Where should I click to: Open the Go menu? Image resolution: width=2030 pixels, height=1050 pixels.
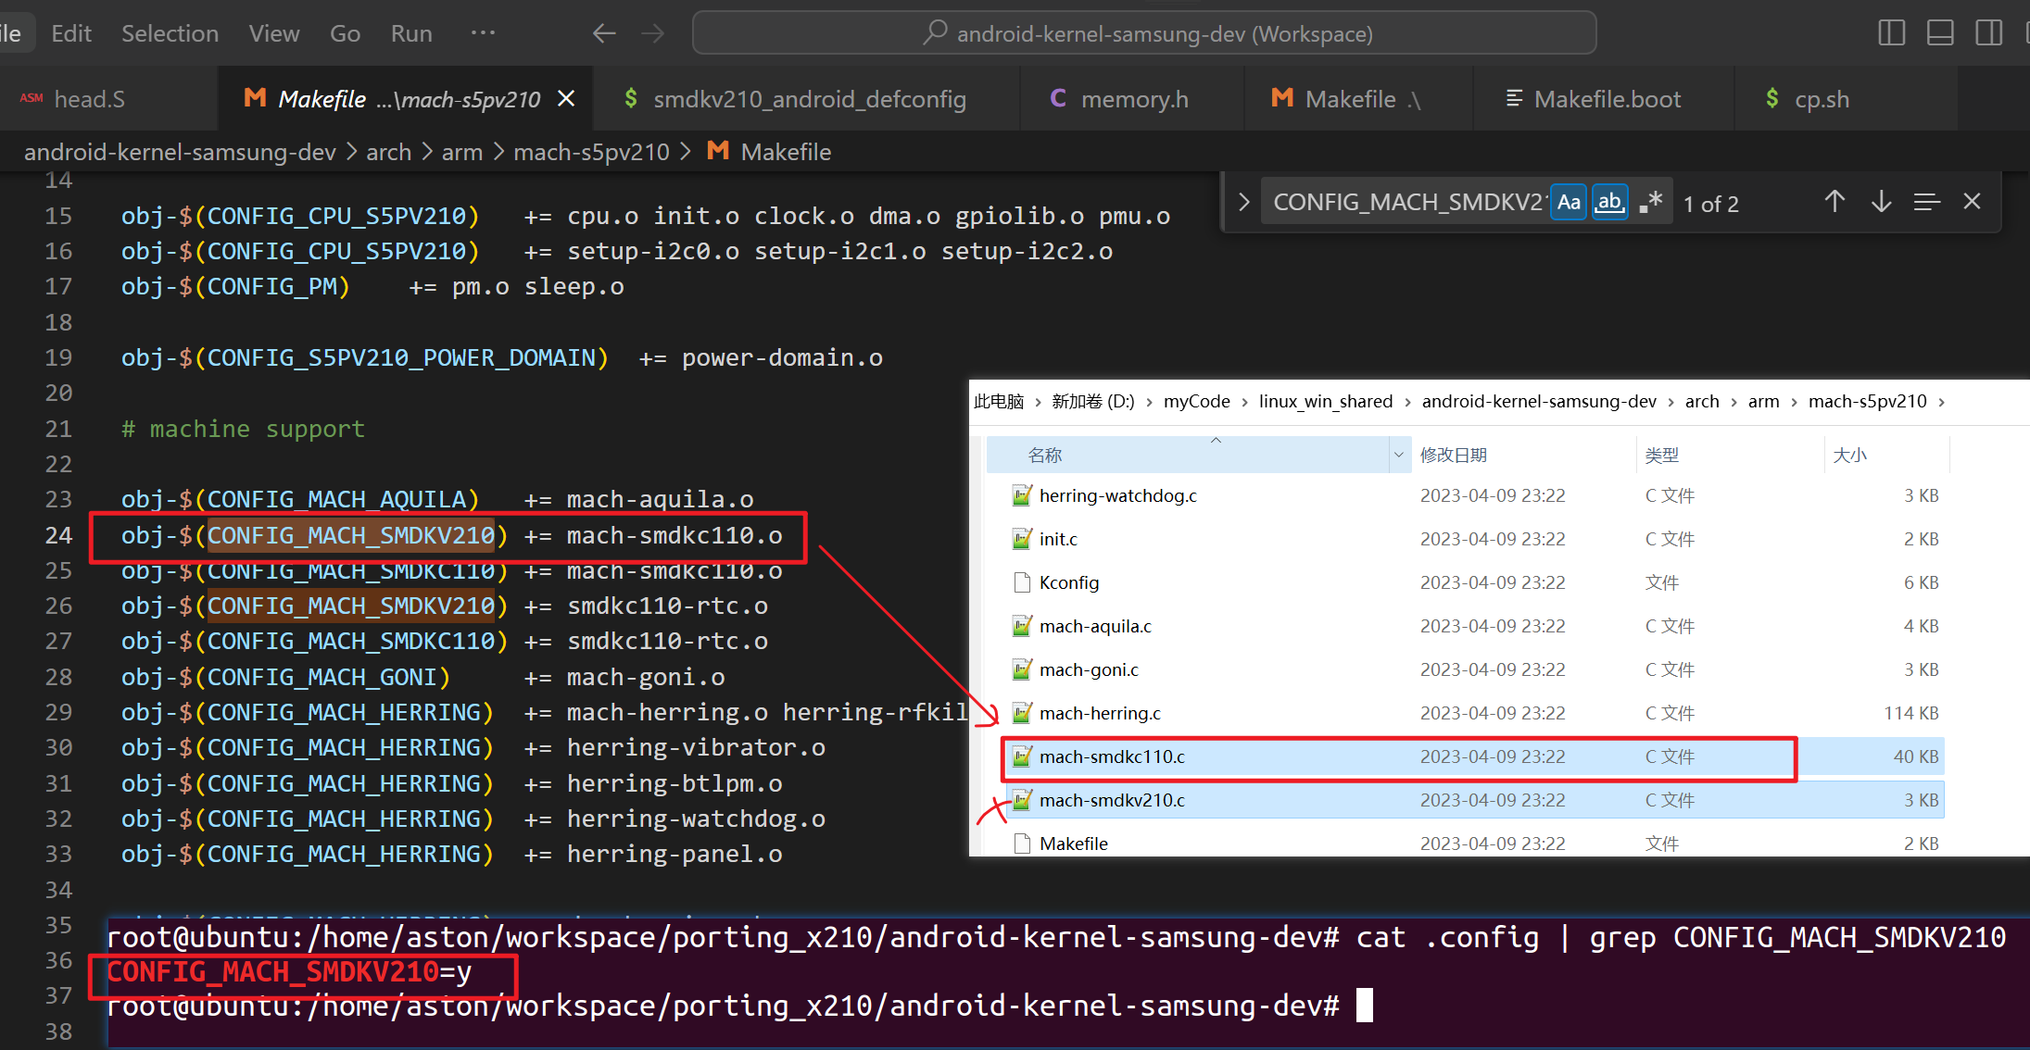click(345, 33)
